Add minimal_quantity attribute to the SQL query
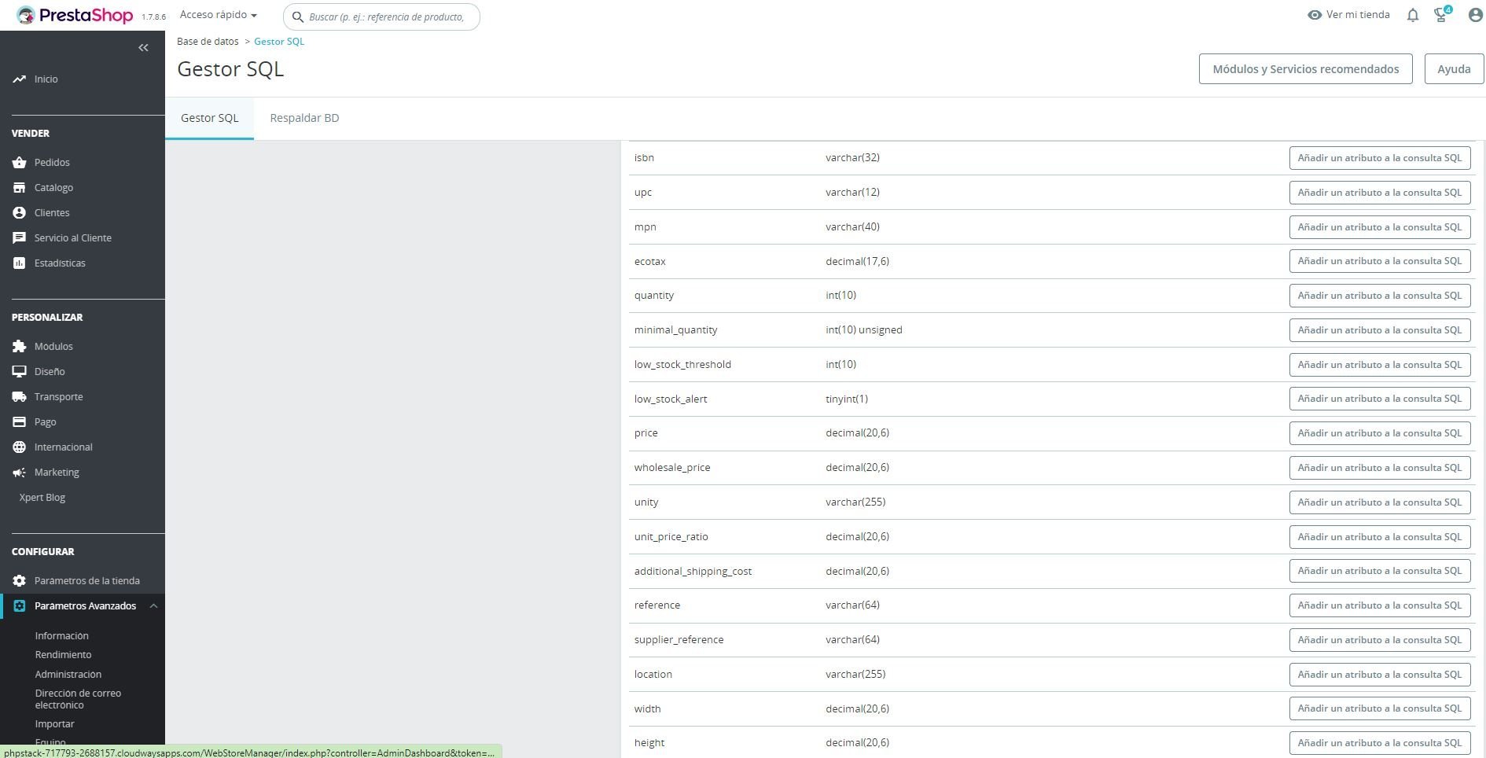The width and height of the screenshot is (1486, 758). [x=1380, y=330]
